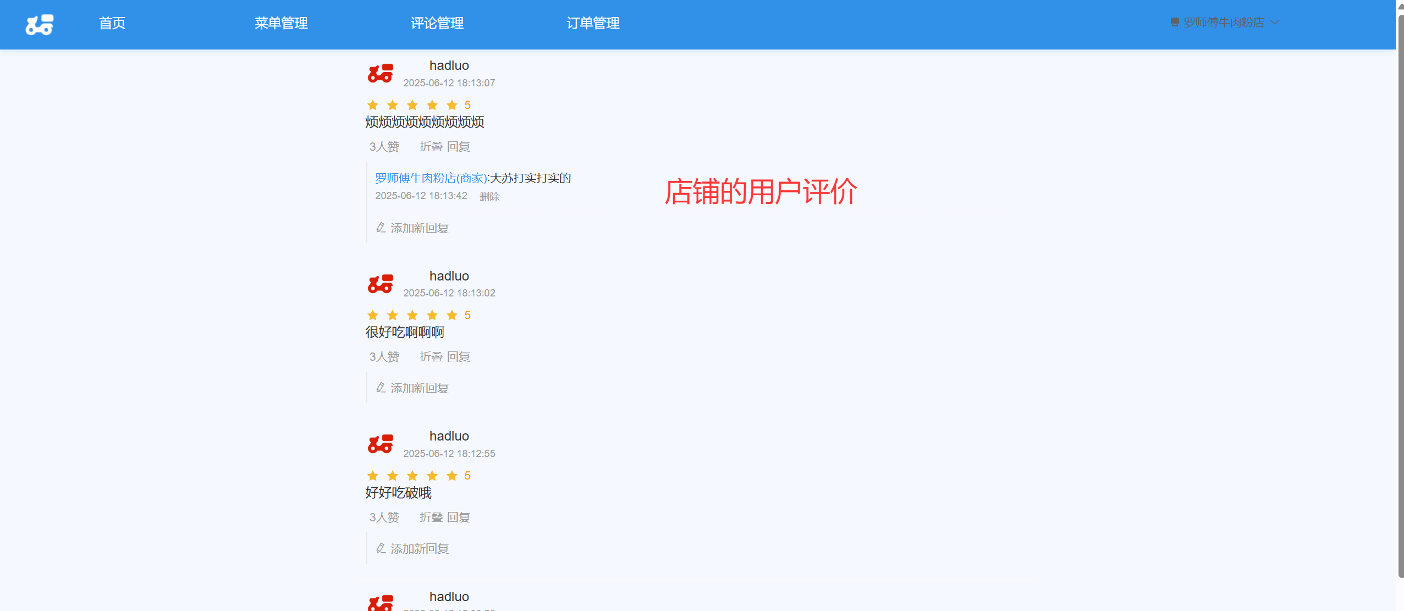The image size is (1404, 611).
Task: Click pencil icon under 好好吃破哦 review
Action: [381, 548]
